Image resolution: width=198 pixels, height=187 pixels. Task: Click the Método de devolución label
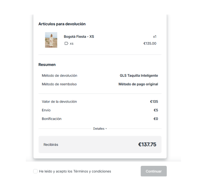(60, 76)
